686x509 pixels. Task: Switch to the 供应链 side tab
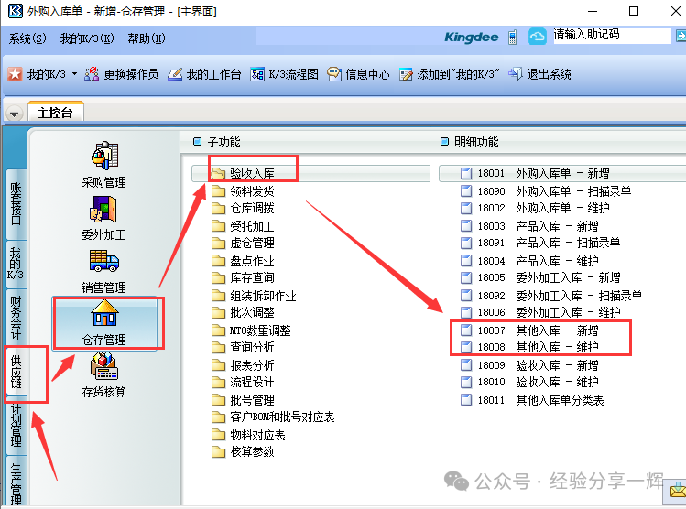pos(16,373)
